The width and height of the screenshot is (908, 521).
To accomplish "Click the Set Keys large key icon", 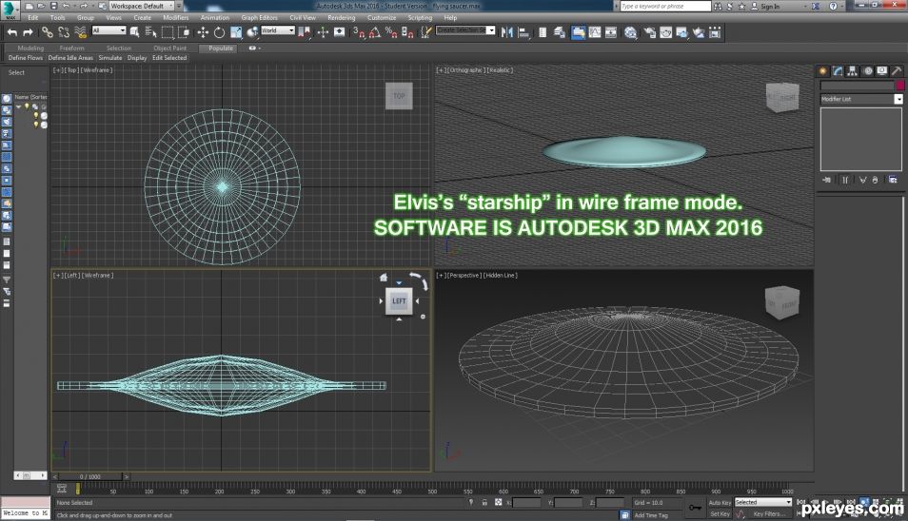I will tap(695, 508).
